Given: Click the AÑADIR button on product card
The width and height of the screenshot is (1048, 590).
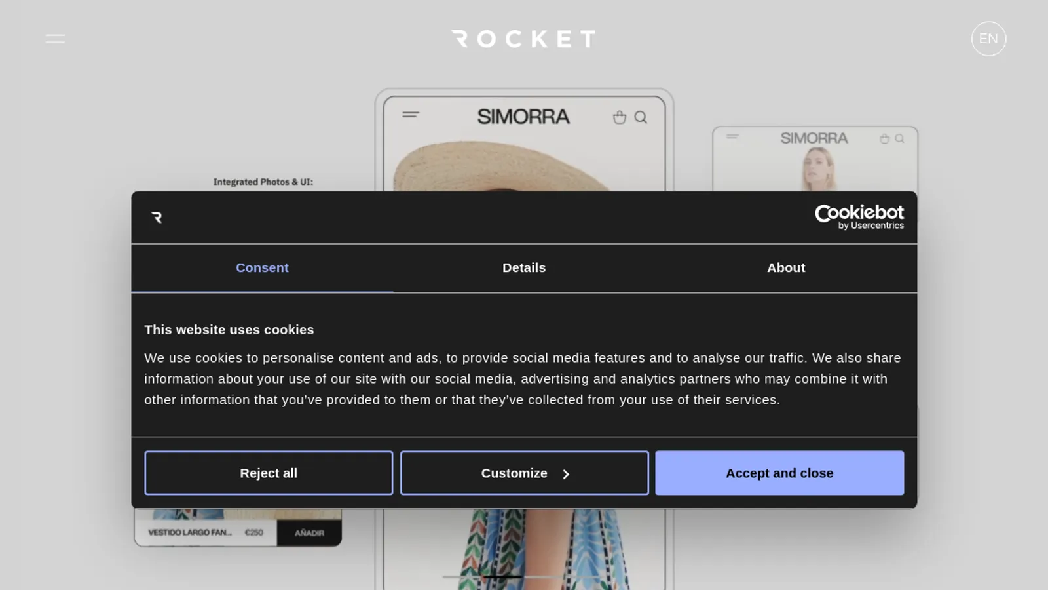Looking at the screenshot, I should [309, 533].
